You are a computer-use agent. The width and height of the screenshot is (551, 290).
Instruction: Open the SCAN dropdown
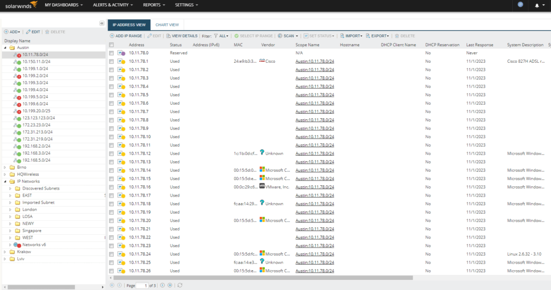coord(288,36)
